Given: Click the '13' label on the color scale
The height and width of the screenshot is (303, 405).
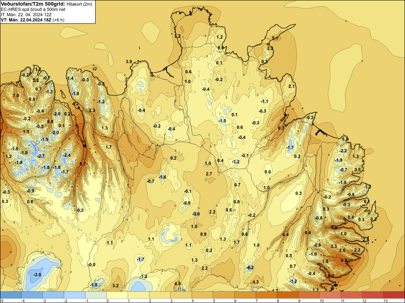Looking at the screenshot, I should click(x=386, y=301).
